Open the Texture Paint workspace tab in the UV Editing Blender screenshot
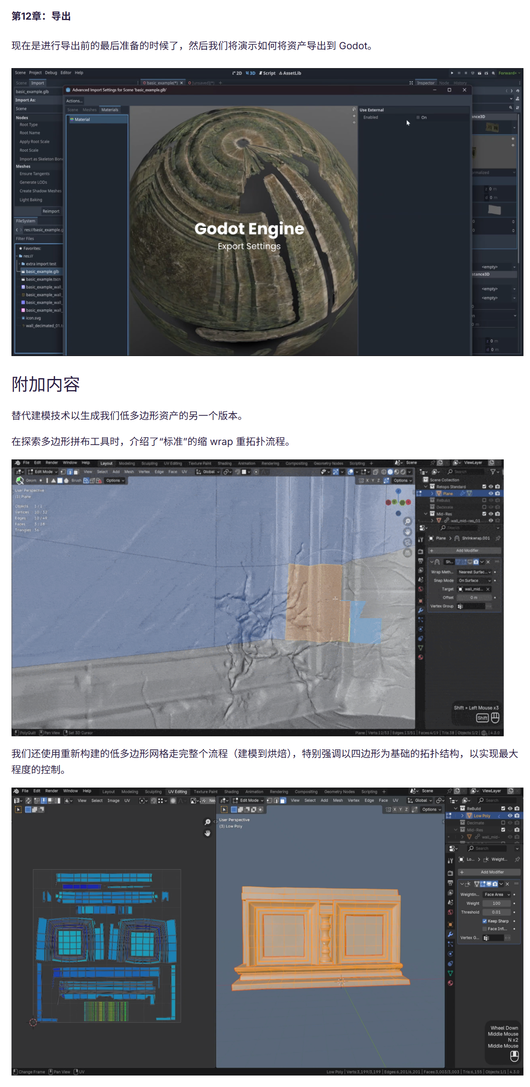 [206, 792]
